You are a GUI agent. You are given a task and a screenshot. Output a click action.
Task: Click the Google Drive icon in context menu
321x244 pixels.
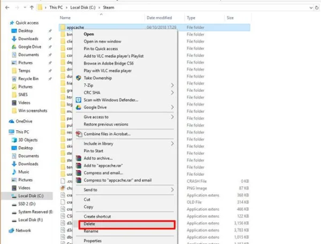tap(79, 107)
